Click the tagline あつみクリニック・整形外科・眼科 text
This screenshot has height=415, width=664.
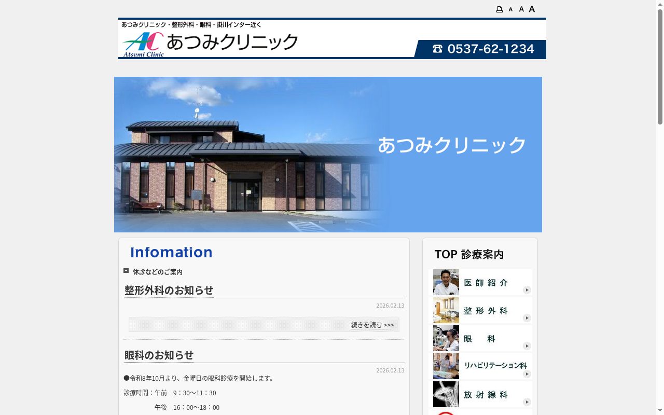click(191, 24)
